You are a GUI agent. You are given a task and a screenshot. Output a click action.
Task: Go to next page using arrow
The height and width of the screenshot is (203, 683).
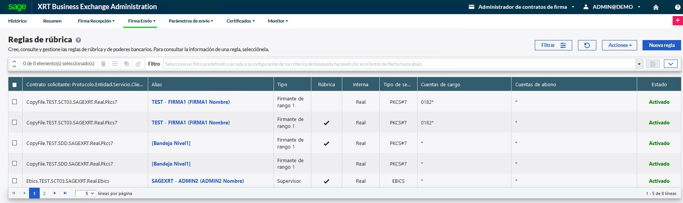click(x=55, y=193)
